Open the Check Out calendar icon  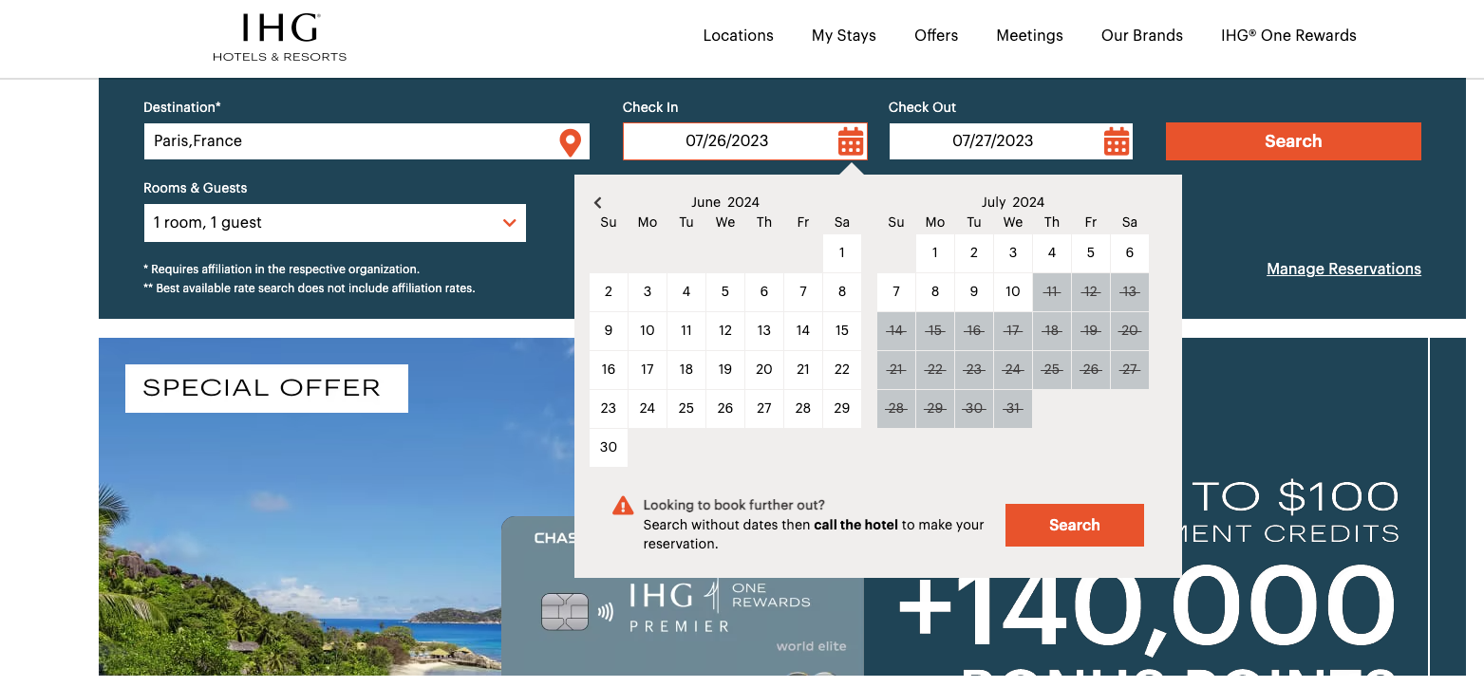coord(1117,140)
